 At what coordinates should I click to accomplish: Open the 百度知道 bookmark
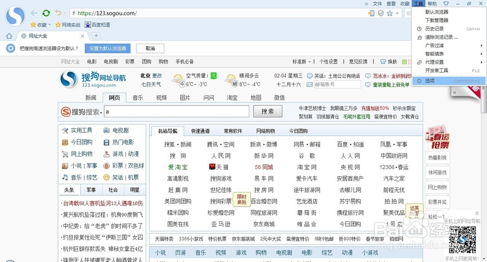point(97,25)
